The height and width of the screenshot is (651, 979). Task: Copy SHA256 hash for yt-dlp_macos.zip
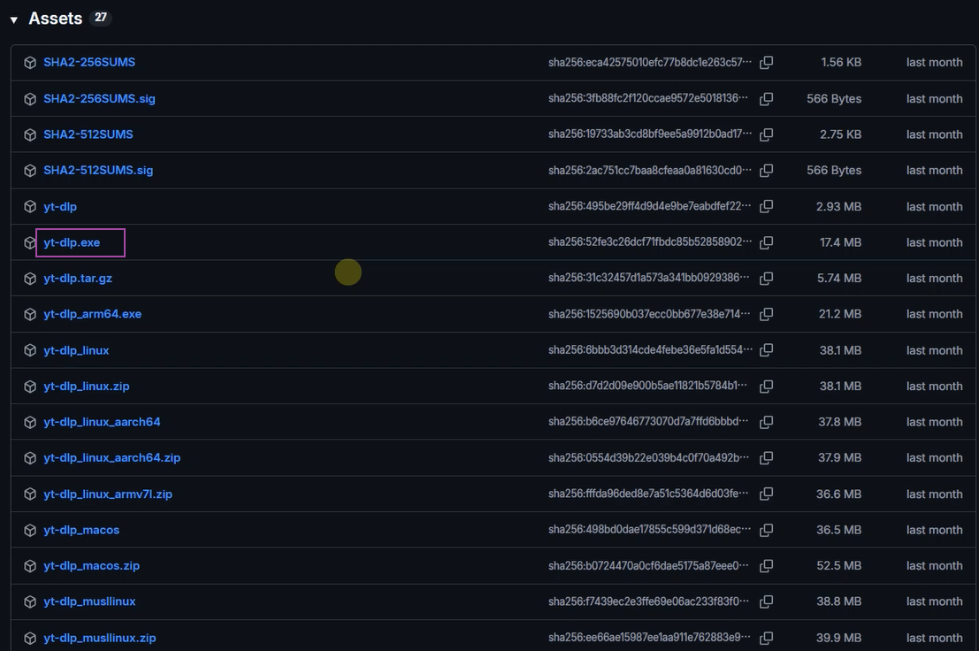click(x=766, y=566)
